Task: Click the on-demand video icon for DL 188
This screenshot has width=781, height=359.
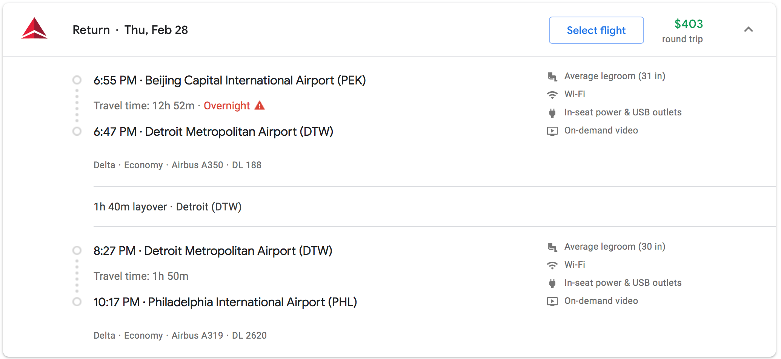Action: 552,131
